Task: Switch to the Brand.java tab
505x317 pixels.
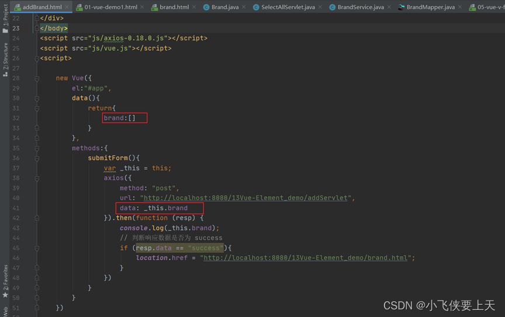Action: tap(225, 7)
